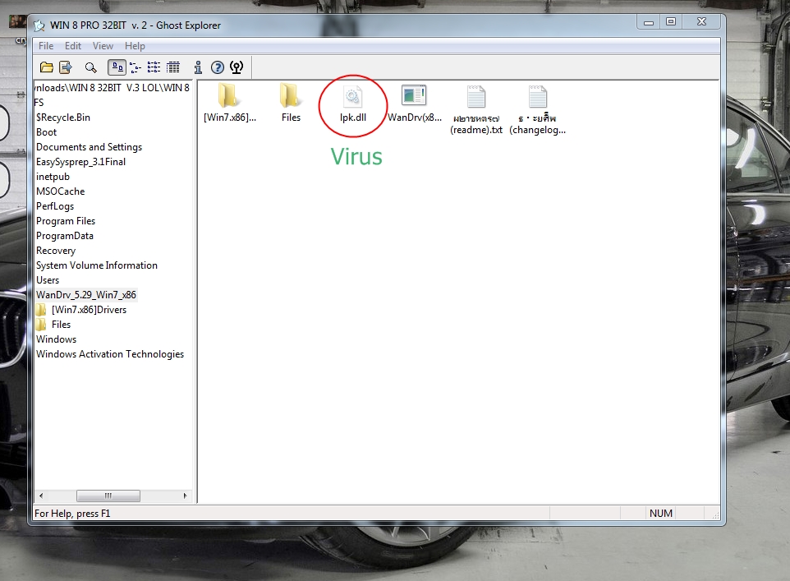Open a Ghost image with the folder icon
This screenshot has height=581, width=790.
(47, 67)
